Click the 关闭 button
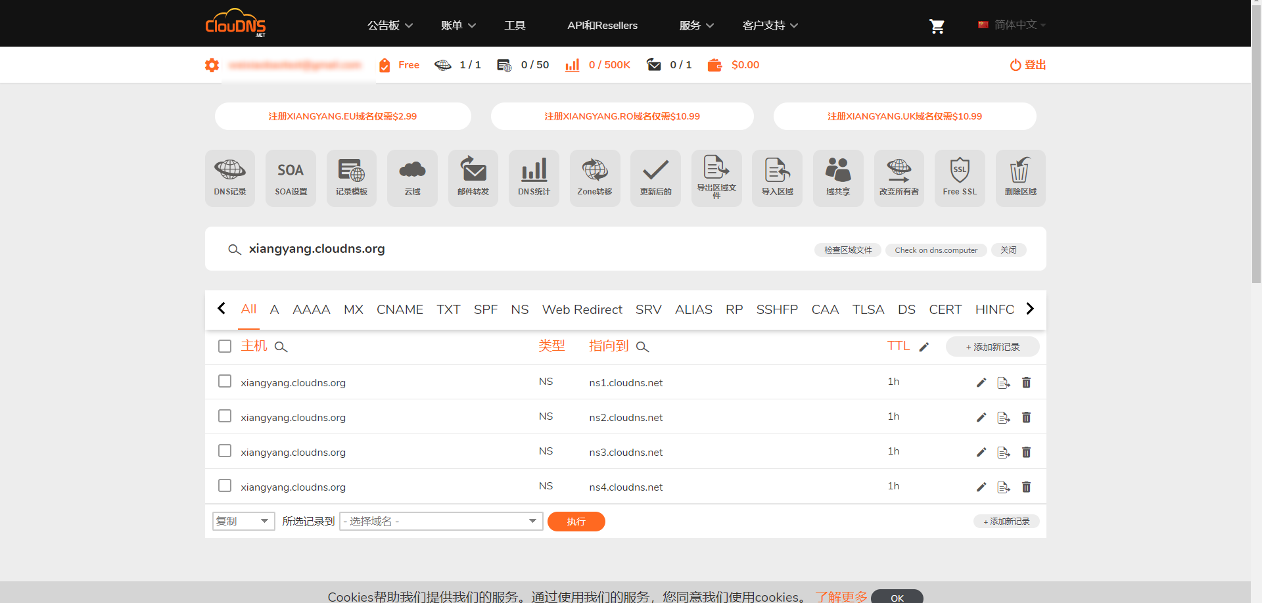Viewport: 1262px width, 603px height. pos(1008,250)
